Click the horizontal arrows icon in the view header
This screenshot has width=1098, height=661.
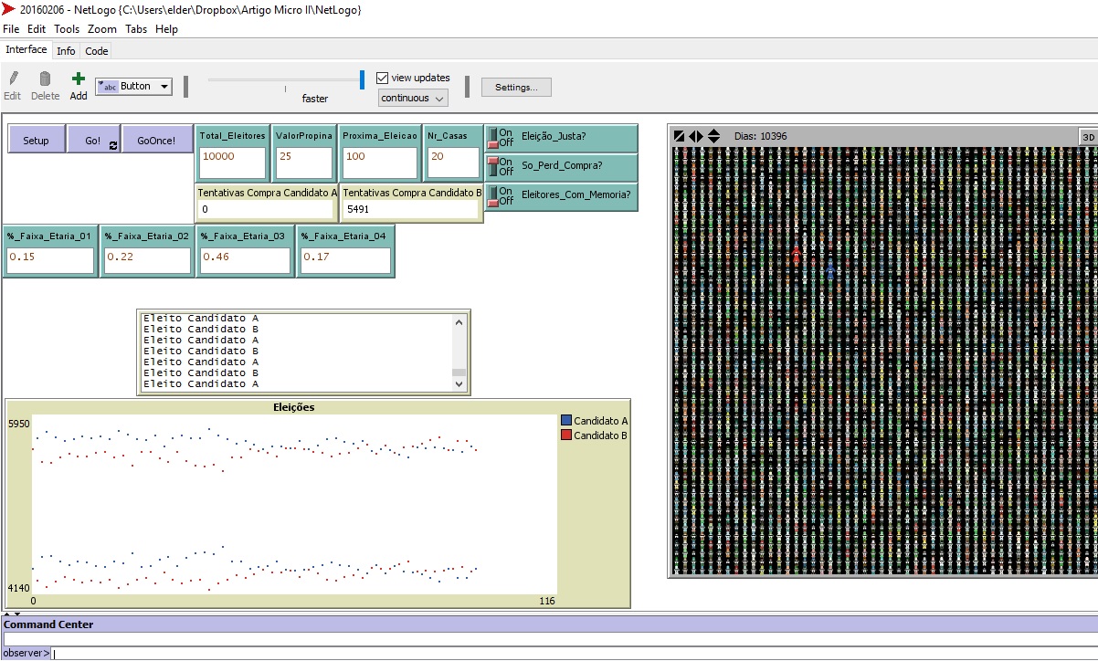tap(694, 135)
